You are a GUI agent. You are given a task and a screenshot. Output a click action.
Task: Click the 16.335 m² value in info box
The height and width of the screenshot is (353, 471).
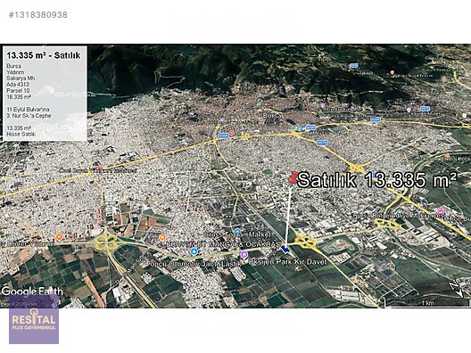(19, 97)
